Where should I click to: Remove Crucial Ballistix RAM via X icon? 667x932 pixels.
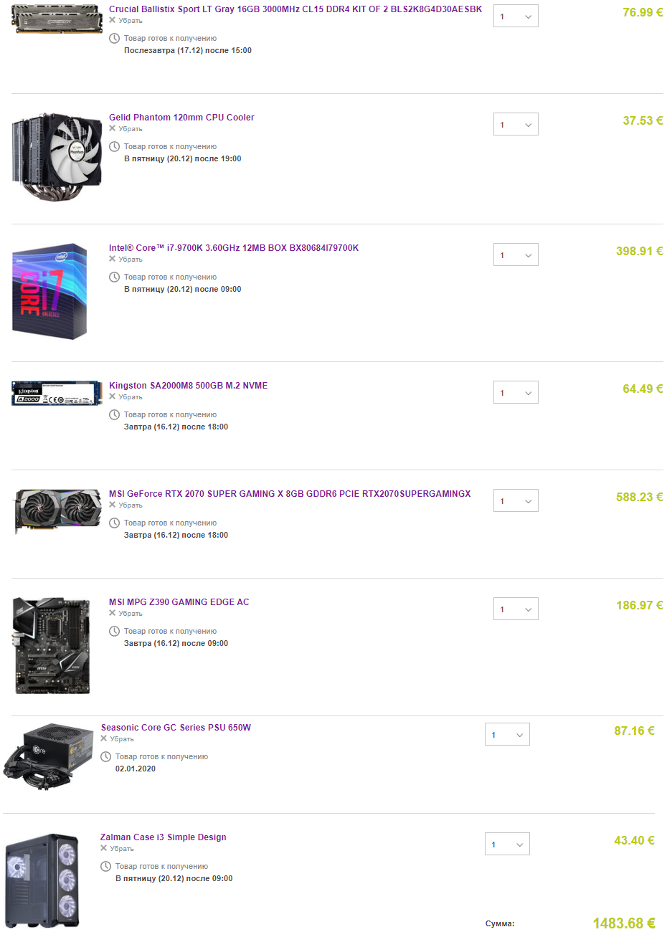112,20
